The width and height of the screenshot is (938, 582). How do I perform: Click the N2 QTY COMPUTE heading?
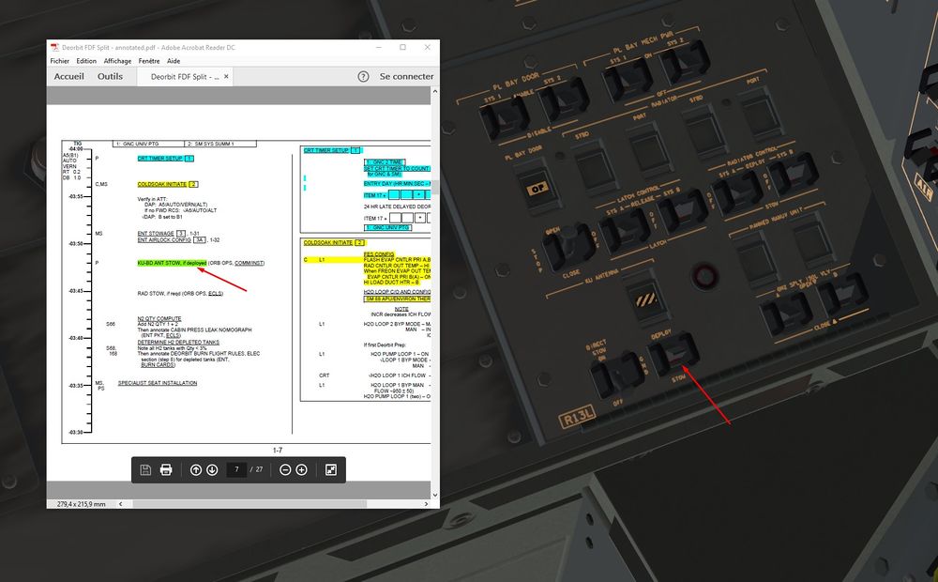click(159, 318)
